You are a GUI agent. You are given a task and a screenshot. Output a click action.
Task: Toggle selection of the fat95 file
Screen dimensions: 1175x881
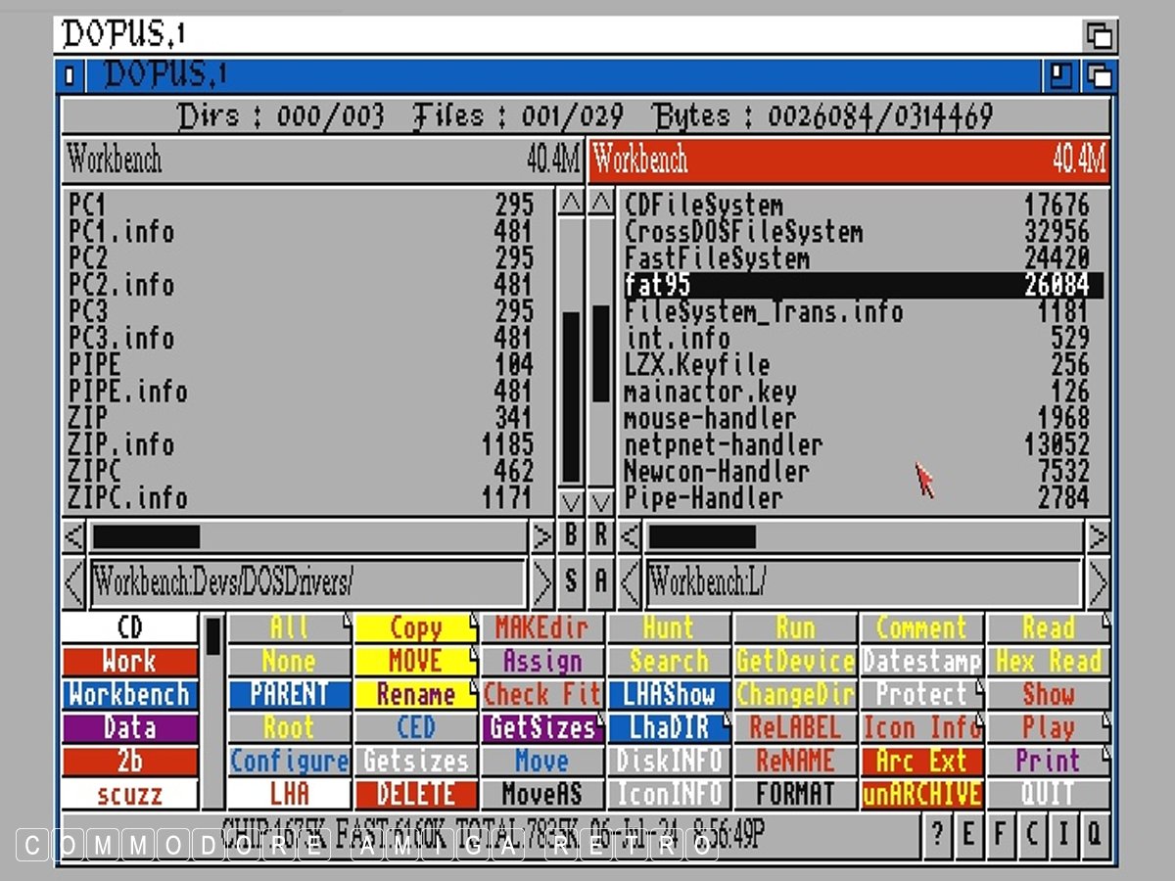(862, 285)
